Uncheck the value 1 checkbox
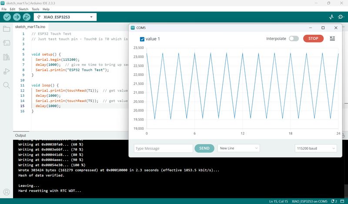Image resolution: width=348 pixels, height=204 pixels. point(142,39)
